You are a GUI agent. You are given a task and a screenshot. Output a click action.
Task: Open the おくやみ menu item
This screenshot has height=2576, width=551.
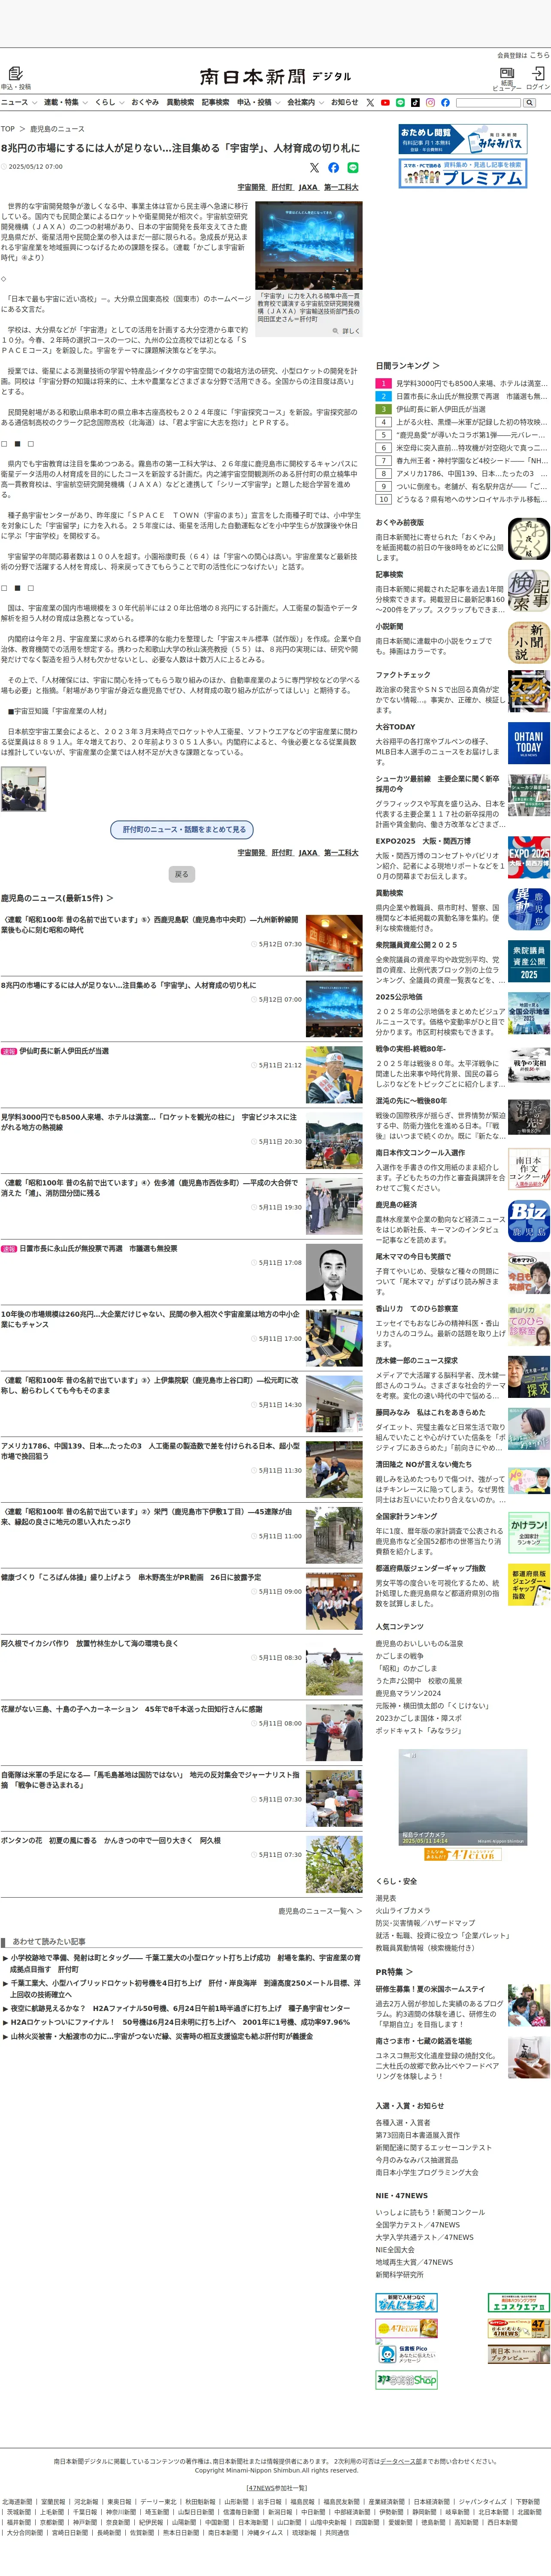pyautogui.click(x=144, y=102)
